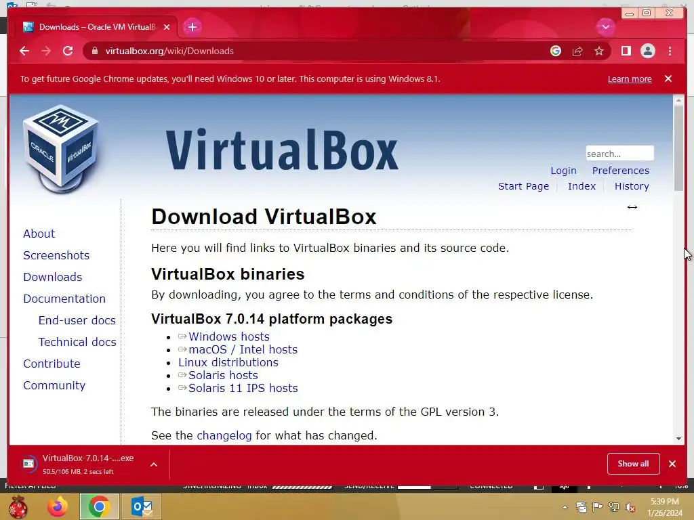
Task: Open the History page
Action: pyautogui.click(x=632, y=186)
